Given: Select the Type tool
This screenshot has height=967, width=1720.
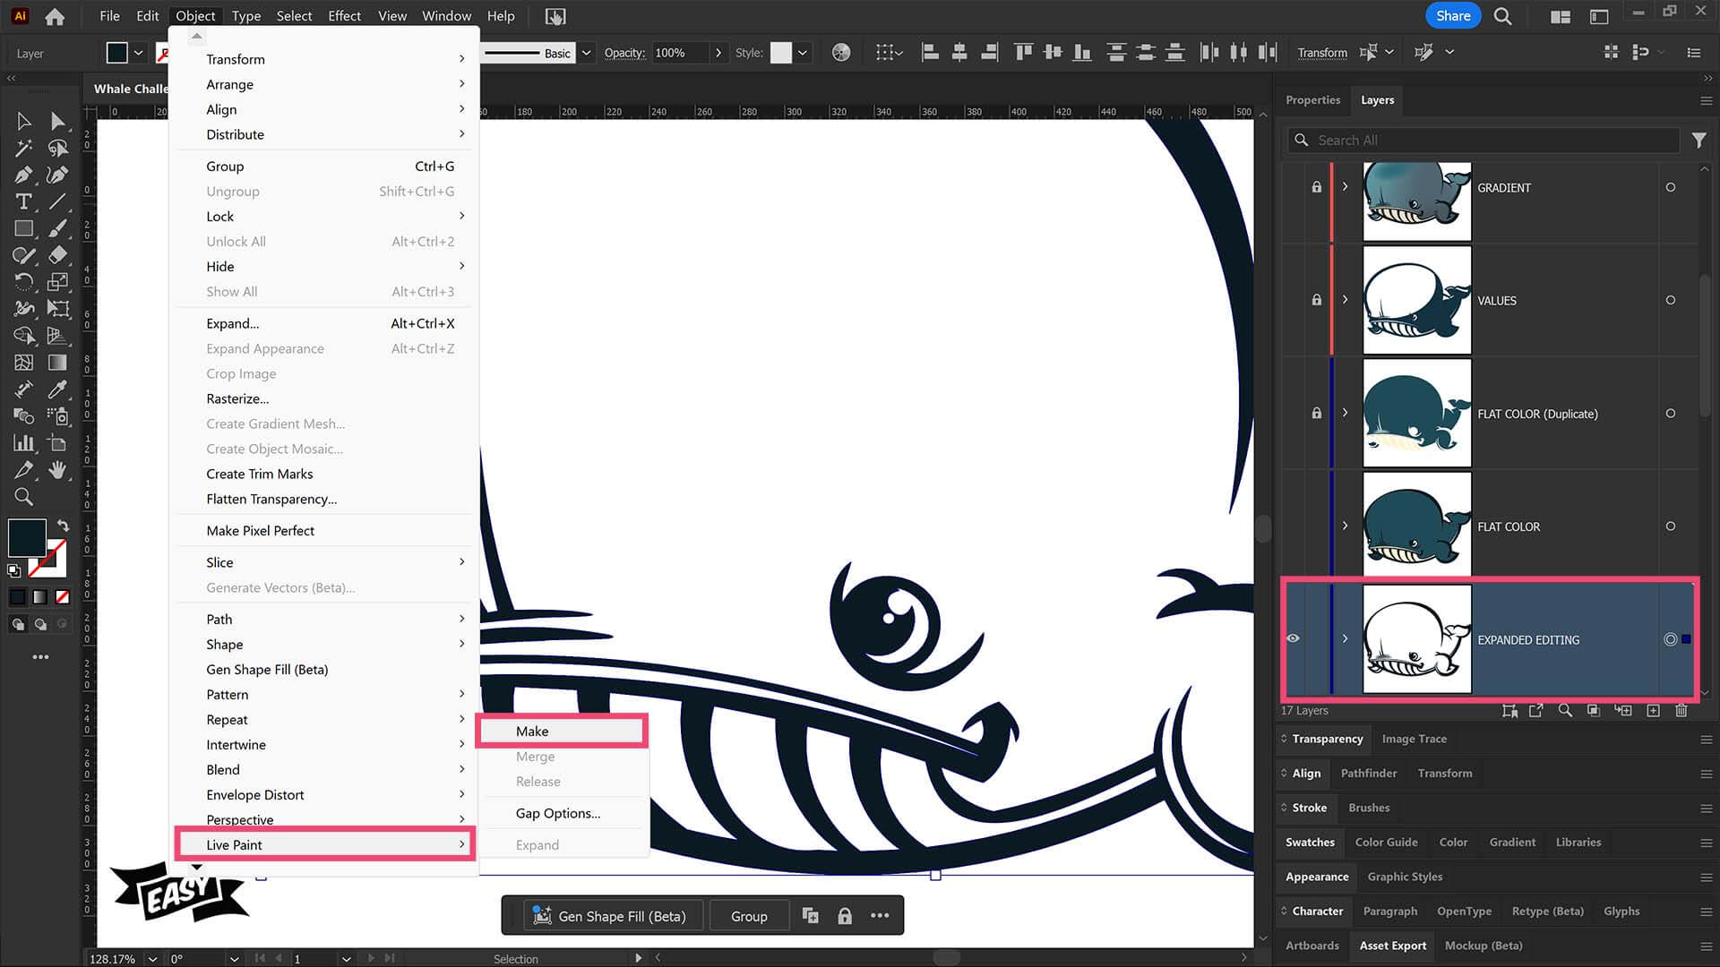Looking at the screenshot, I should point(24,201).
